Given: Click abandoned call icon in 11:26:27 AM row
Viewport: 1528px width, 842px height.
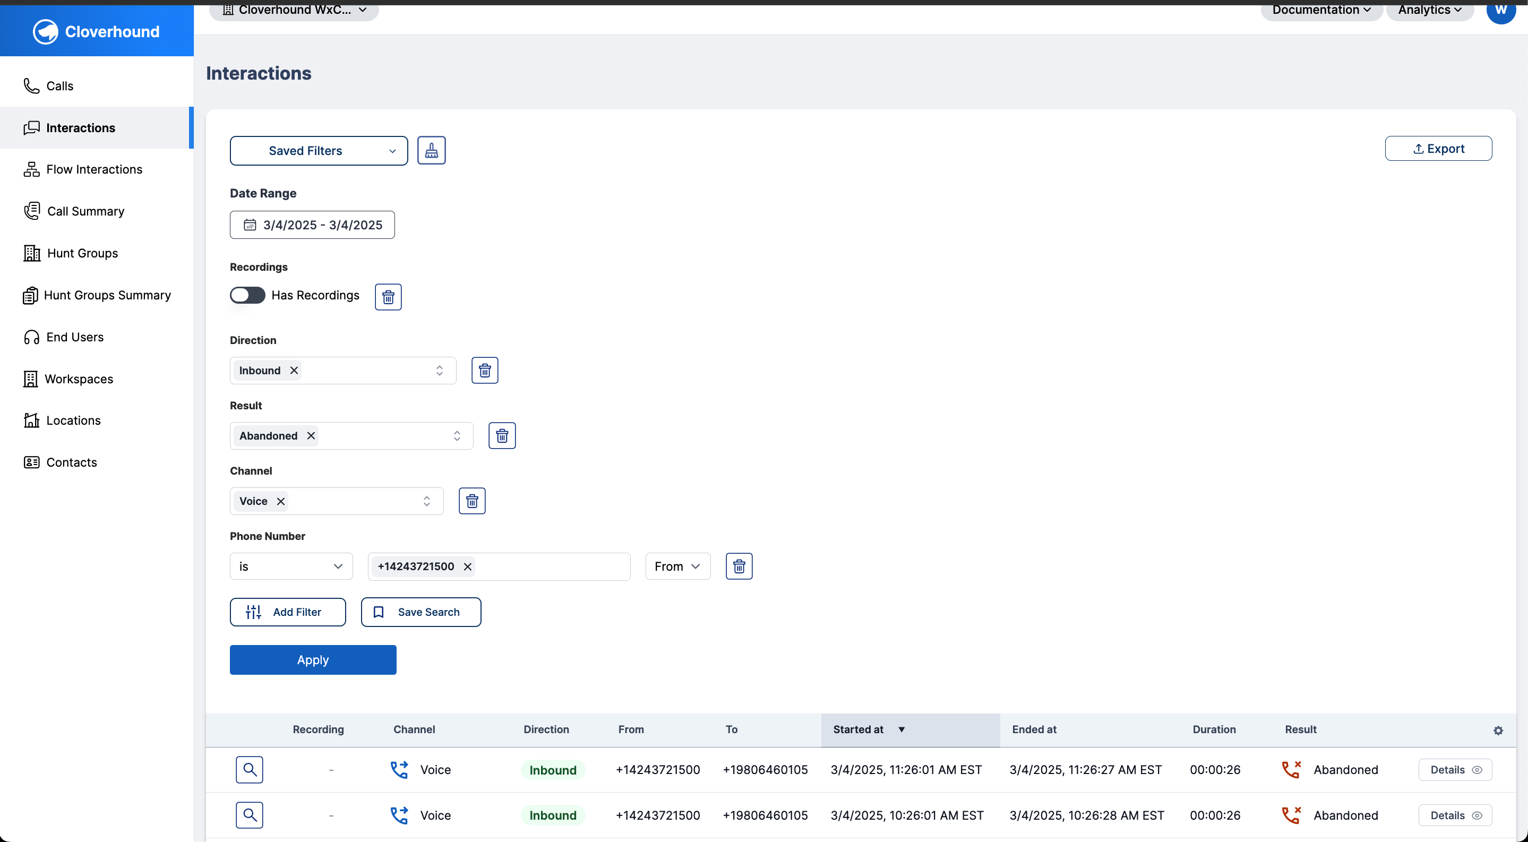Looking at the screenshot, I should (x=1291, y=770).
